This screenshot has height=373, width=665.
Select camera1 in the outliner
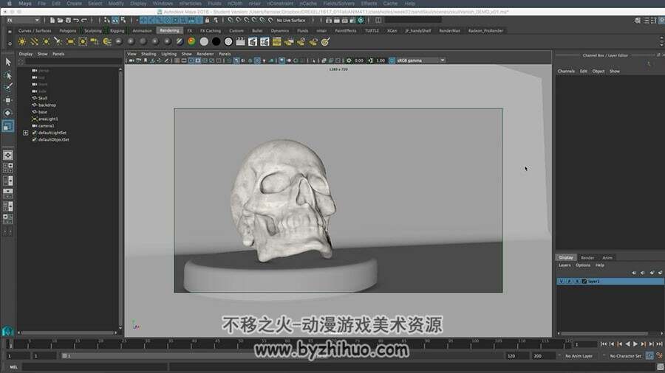[x=47, y=125]
